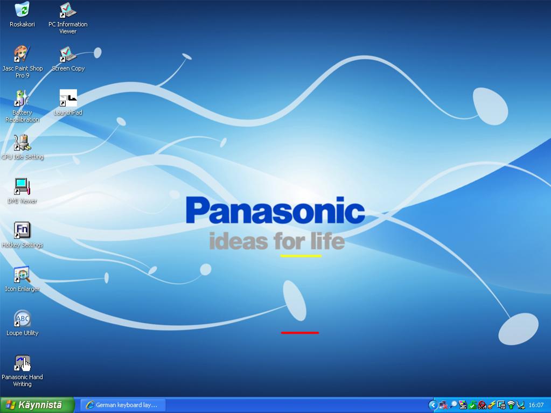Click the green wireless signal tray icon
The image size is (551, 413).
pyautogui.click(x=511, y=405)
